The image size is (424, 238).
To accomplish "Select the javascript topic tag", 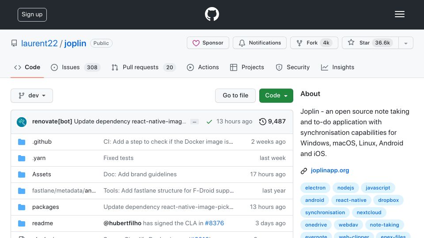I will click(x=378, y=188).
